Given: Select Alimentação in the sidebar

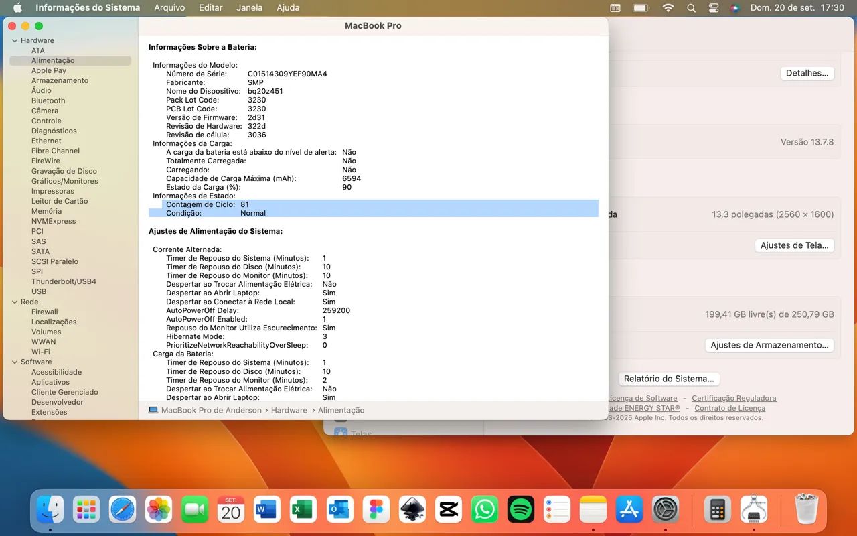Looking at the screenshot, I should tap(70, 60).
